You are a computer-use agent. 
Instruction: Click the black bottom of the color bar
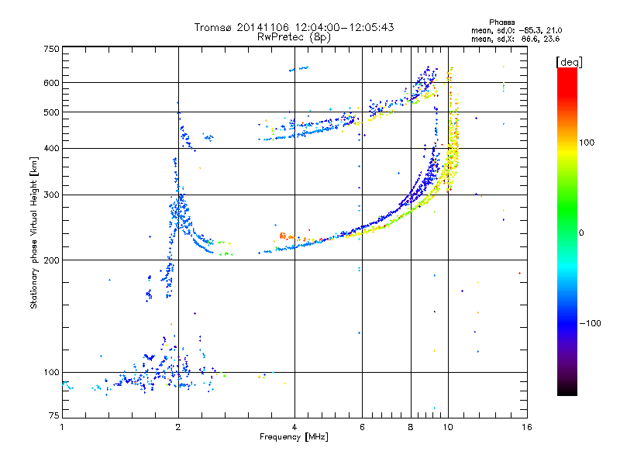(x=567, y=390)
